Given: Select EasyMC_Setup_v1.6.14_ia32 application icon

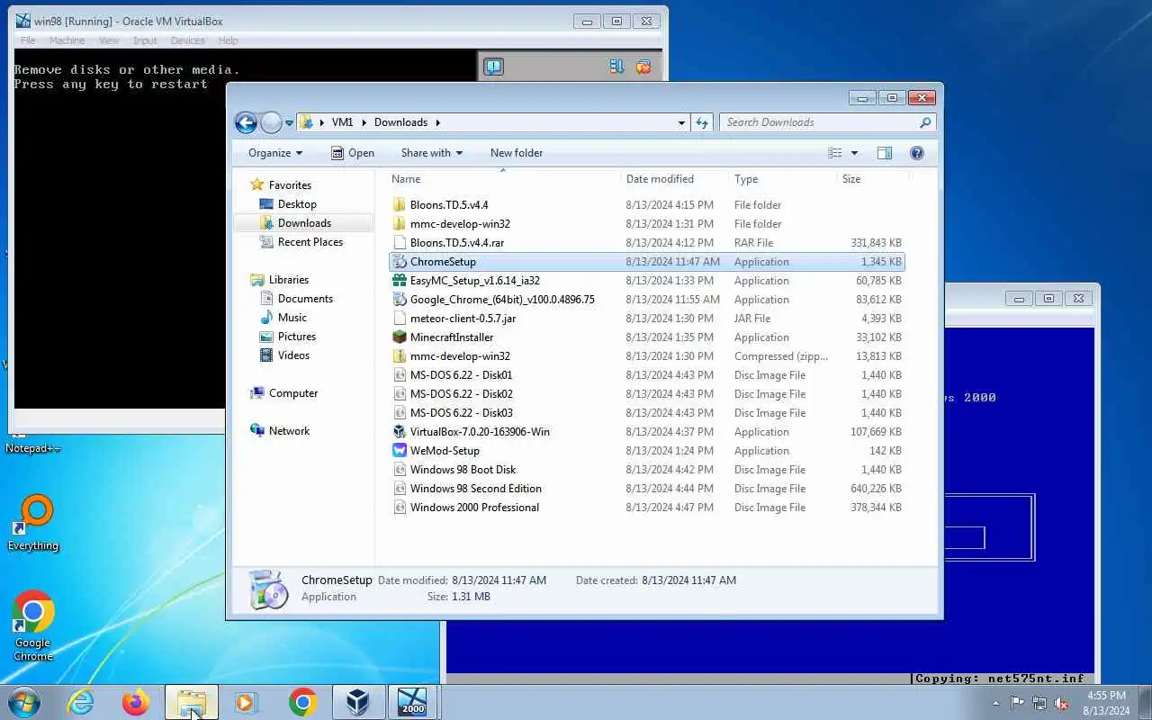Looking at the screenshot, I should 400,281.
